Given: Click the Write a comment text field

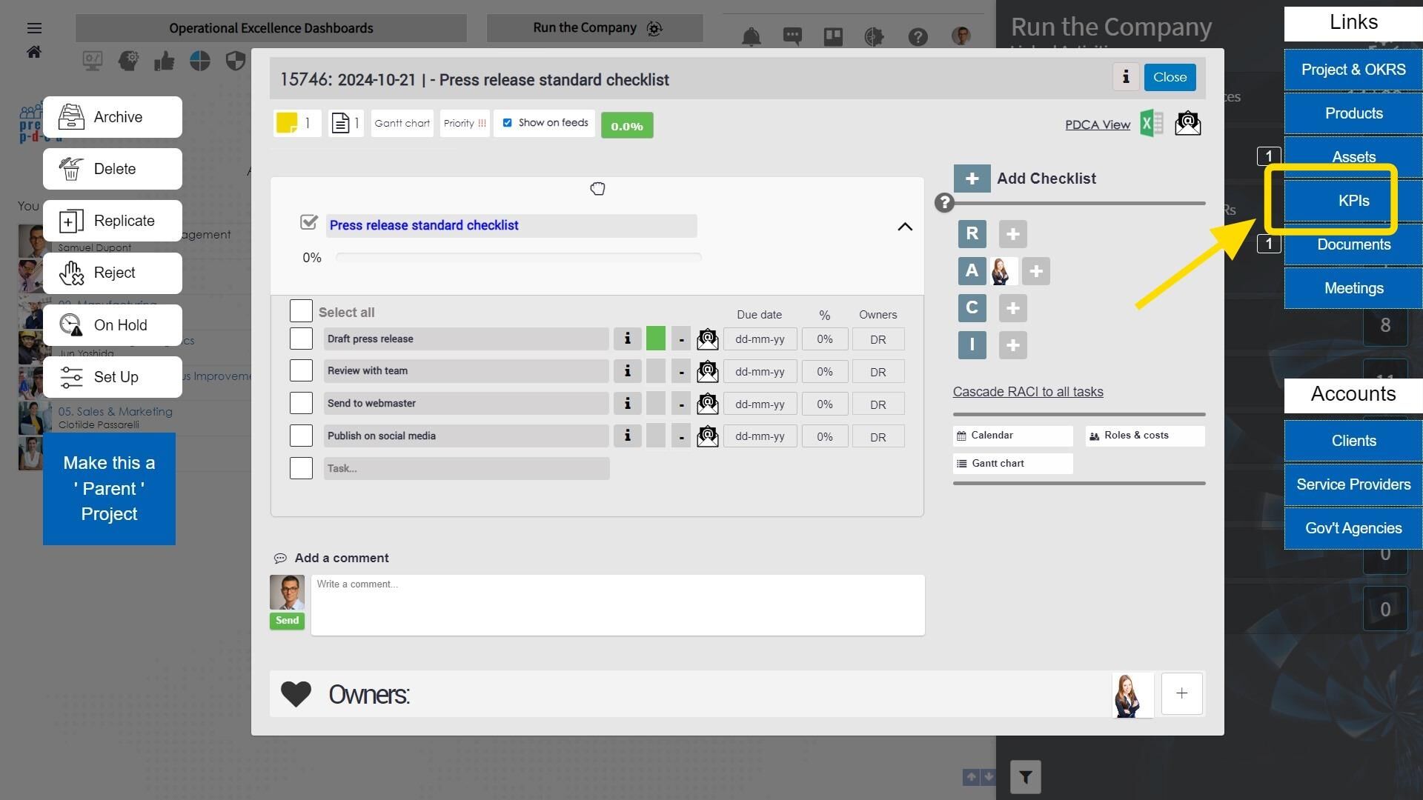Looking at the screenshot, I should 617,604.
